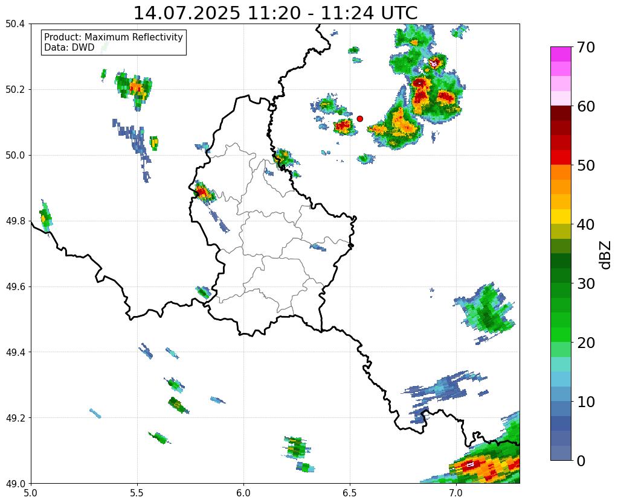Click latitude tick label 49.8
This screenshot has width=618, height=503.
[x=15, y=221]
